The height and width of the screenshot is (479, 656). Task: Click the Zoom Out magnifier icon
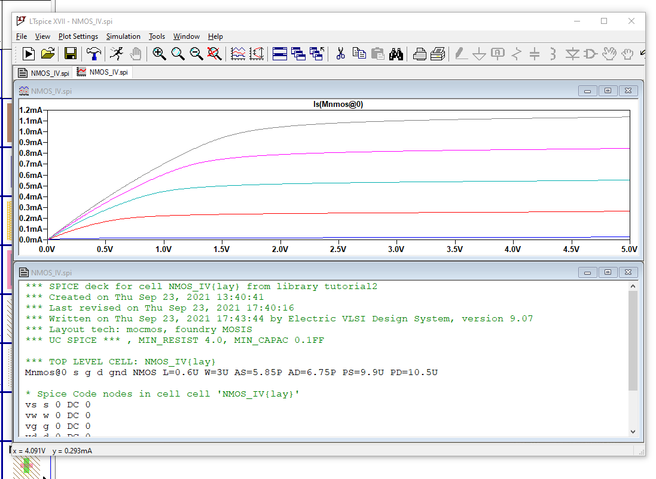click(x=196, y=54)
